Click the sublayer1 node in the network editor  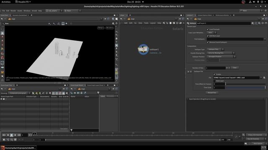pyautogui.click(x=143, y=50)
